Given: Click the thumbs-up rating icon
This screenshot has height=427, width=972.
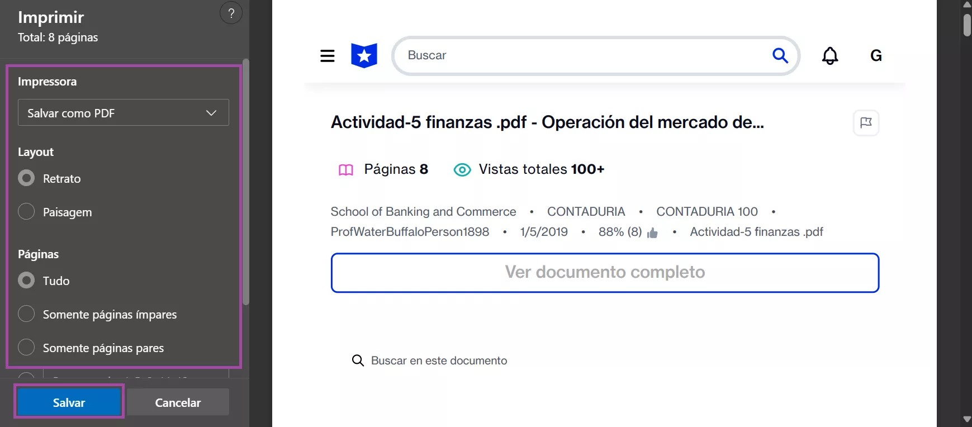Looking at the screenshot, I should click(652, 233).
